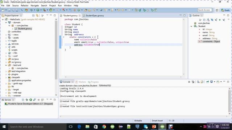232x130 pixels.
Task: Expand the grails-app folder node
Action: point(6,83)
